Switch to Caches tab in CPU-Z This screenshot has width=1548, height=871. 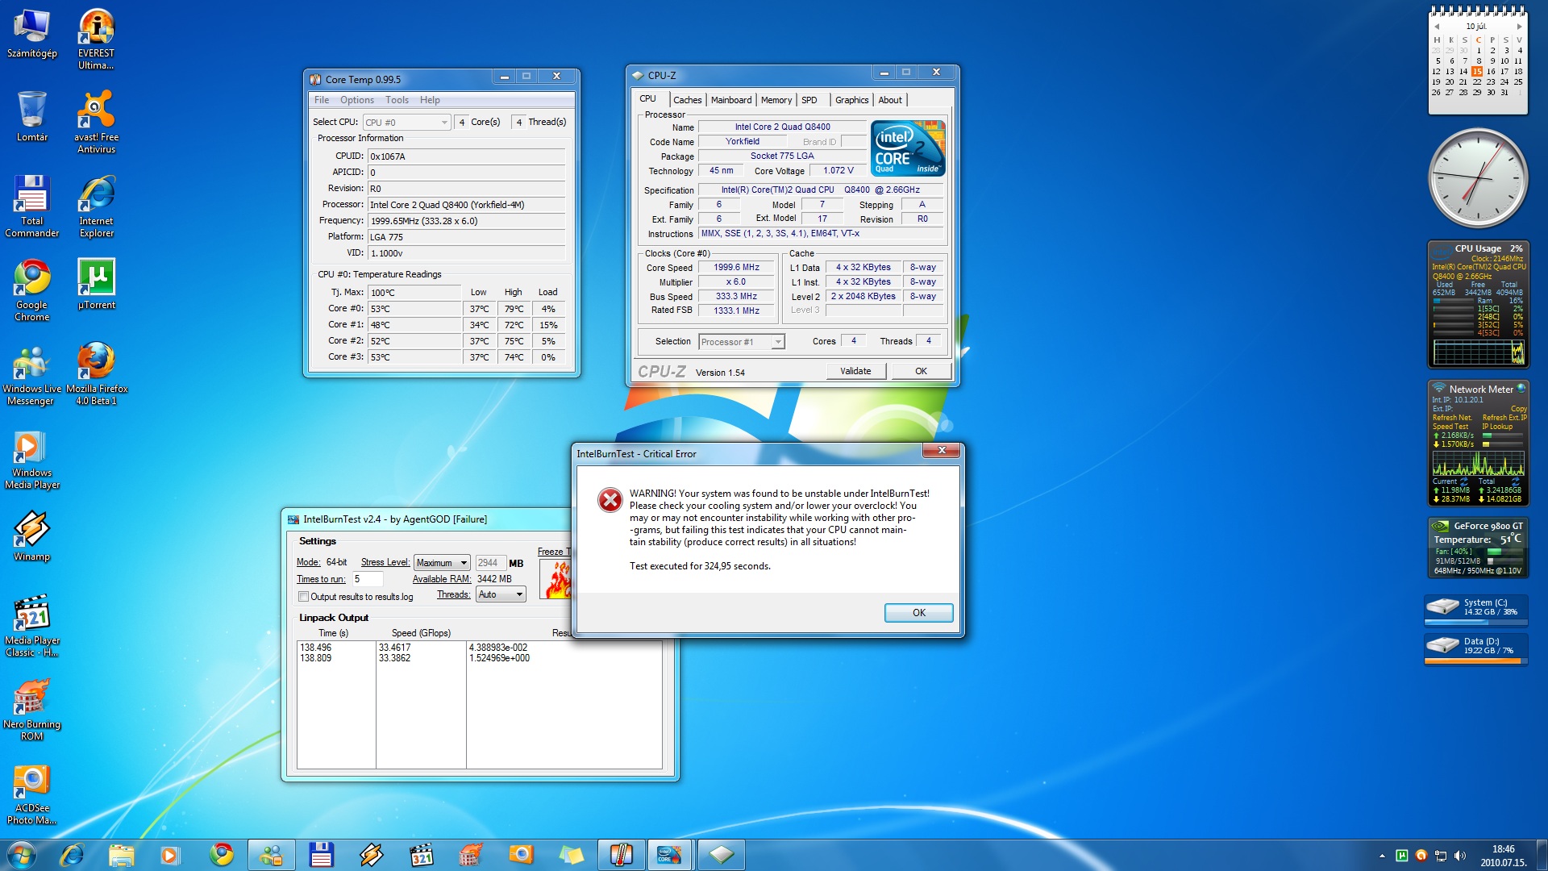point(688,100)
